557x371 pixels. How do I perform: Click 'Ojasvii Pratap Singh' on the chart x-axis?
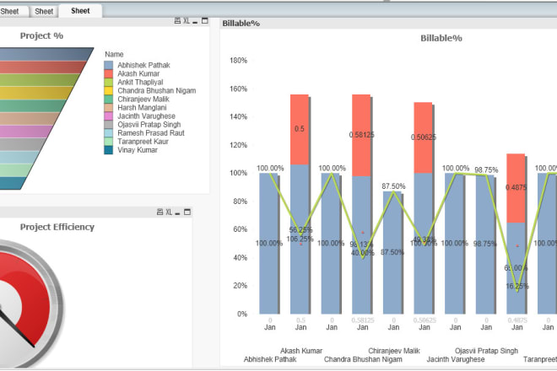487,351
